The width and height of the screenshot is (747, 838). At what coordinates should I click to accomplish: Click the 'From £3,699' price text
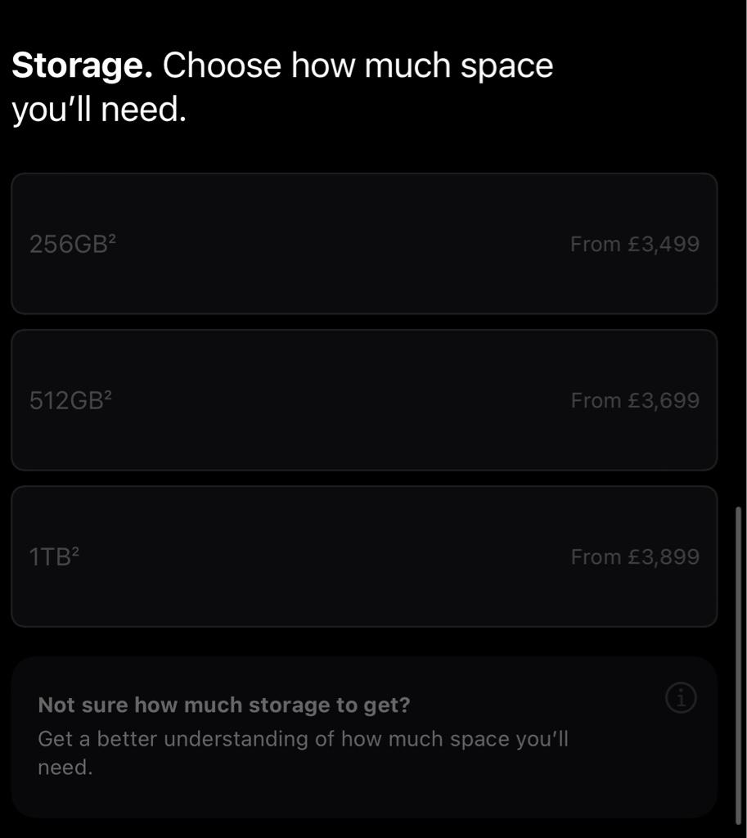(635, 400)
